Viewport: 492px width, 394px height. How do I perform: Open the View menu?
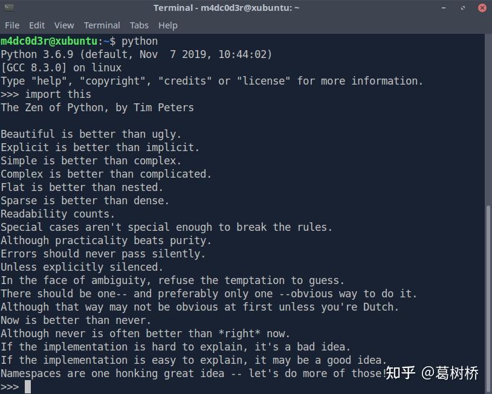[x=64, y=25]
